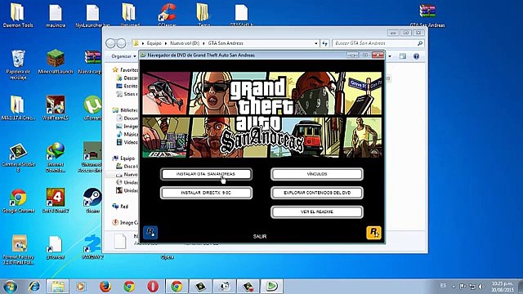Open Papelera de reciclaje icon
523x294 pixels.
point(18,65)
